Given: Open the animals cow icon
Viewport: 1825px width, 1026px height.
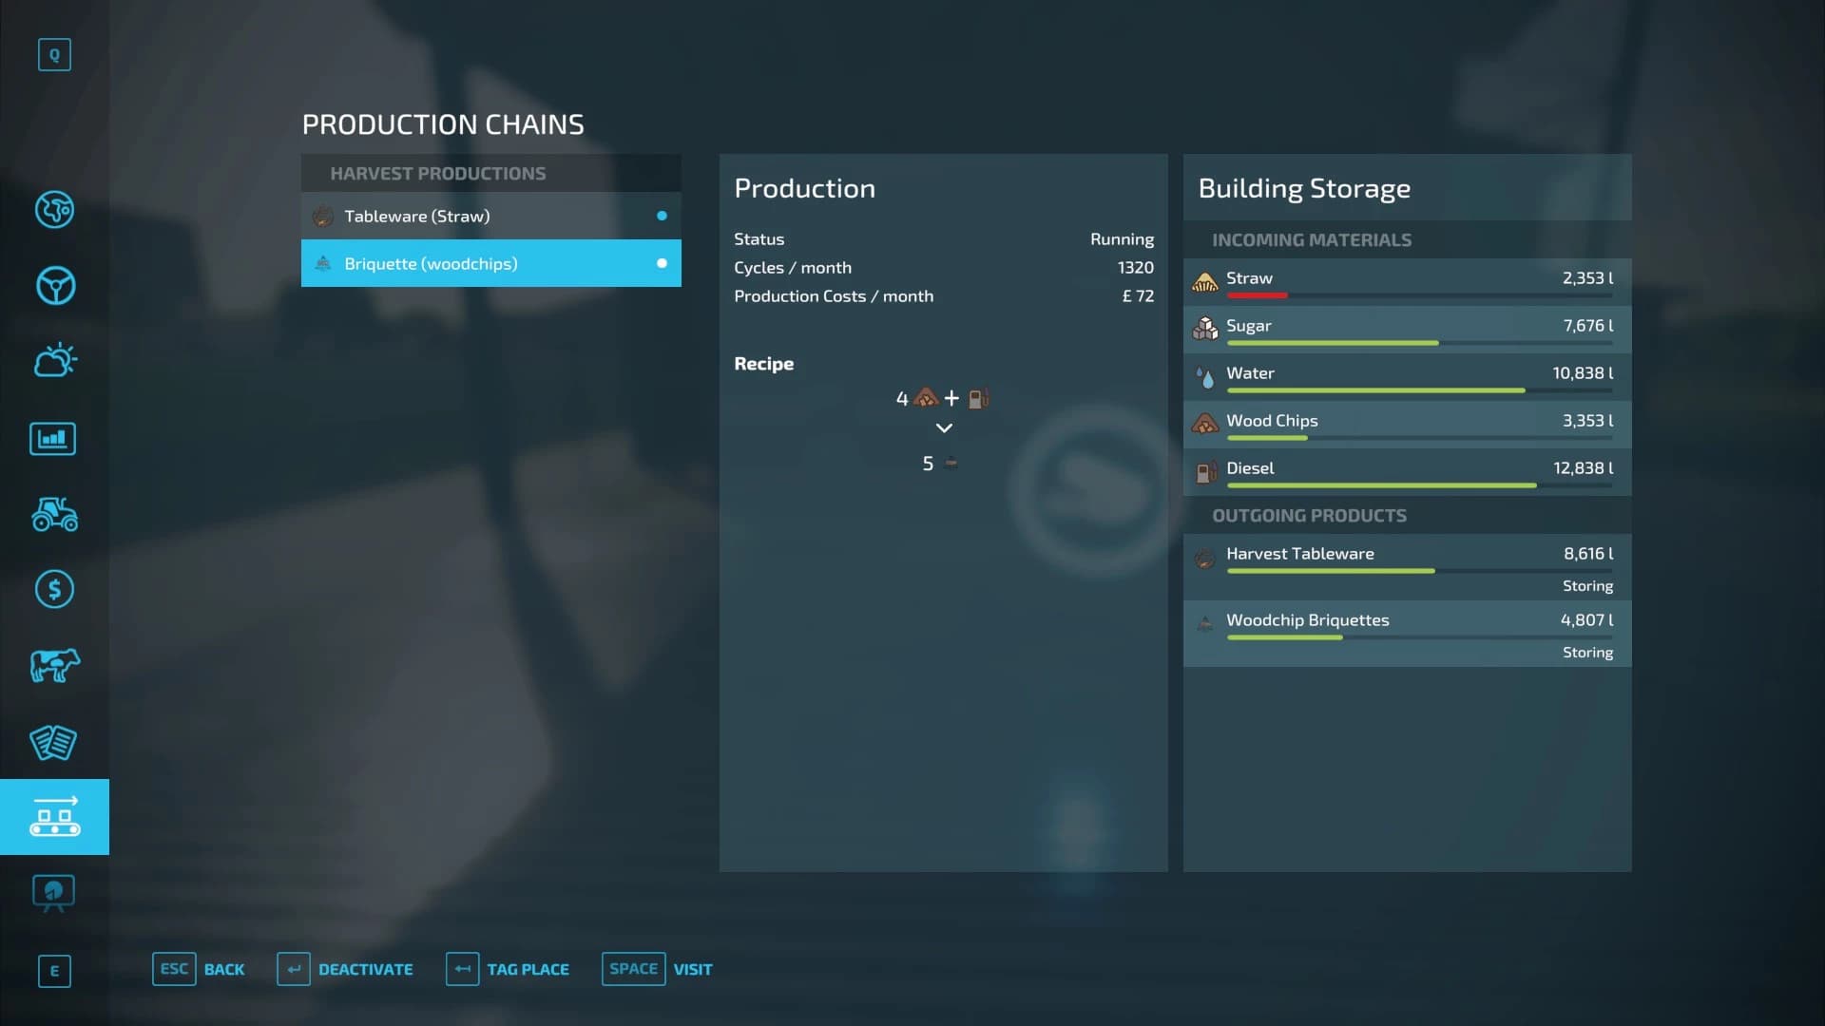Looking at the screenshot, I should [x=54, y=665].
